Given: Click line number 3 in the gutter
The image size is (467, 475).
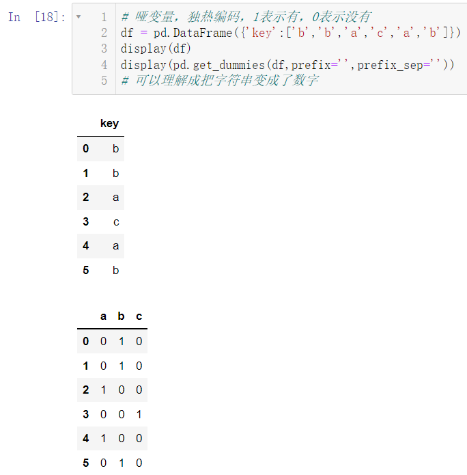Looking at the screenshot, I should (x=104, y=49).
